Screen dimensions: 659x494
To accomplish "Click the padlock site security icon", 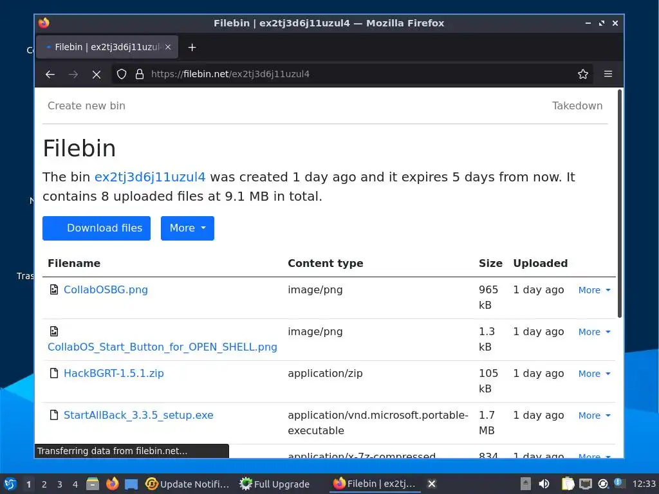I will coord(140,75).
